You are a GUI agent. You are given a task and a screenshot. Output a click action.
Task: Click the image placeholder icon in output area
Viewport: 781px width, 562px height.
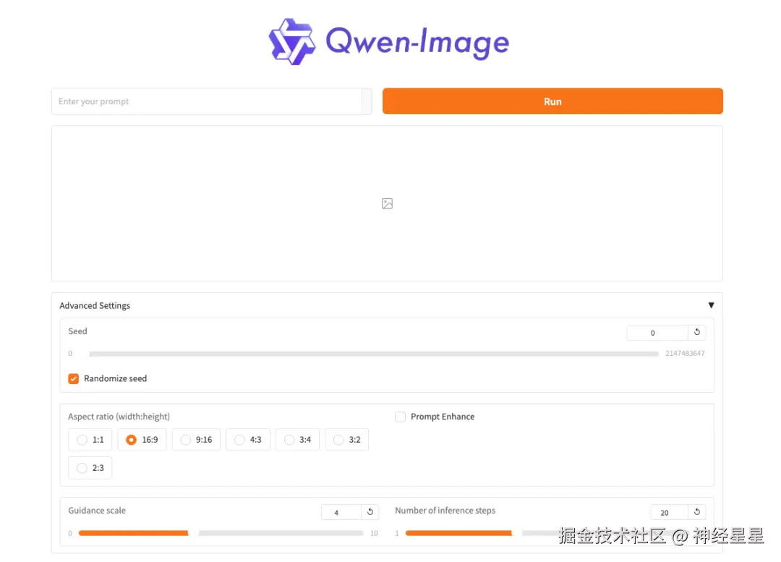[387, 203]
